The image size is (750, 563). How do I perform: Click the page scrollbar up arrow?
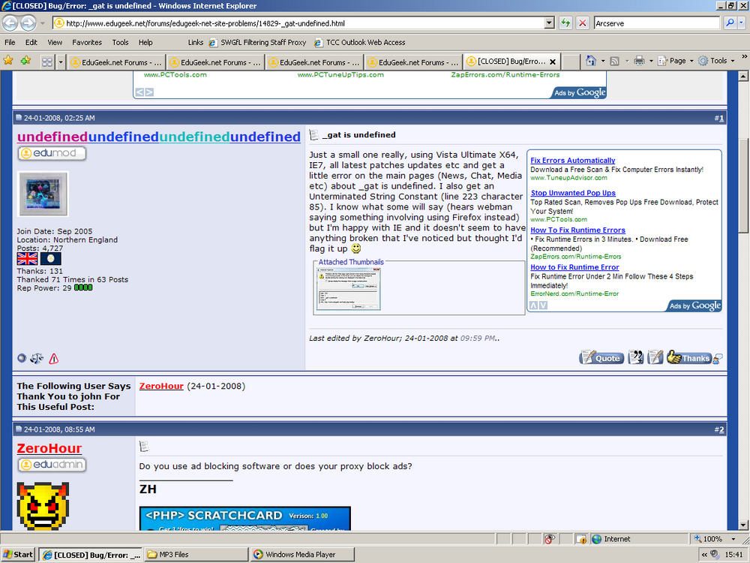click(x=743, y=76)
